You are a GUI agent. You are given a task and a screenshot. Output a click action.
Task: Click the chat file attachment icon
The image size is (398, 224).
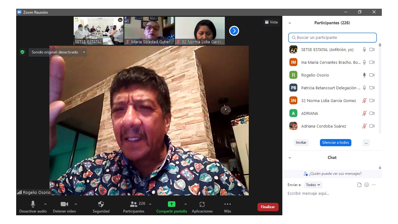(x=359, y=185)
